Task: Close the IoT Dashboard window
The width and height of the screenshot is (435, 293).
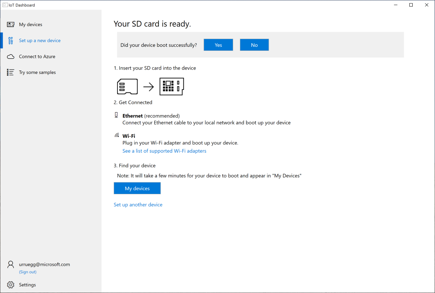Action: pyautogui.click(x=427, y=5)
